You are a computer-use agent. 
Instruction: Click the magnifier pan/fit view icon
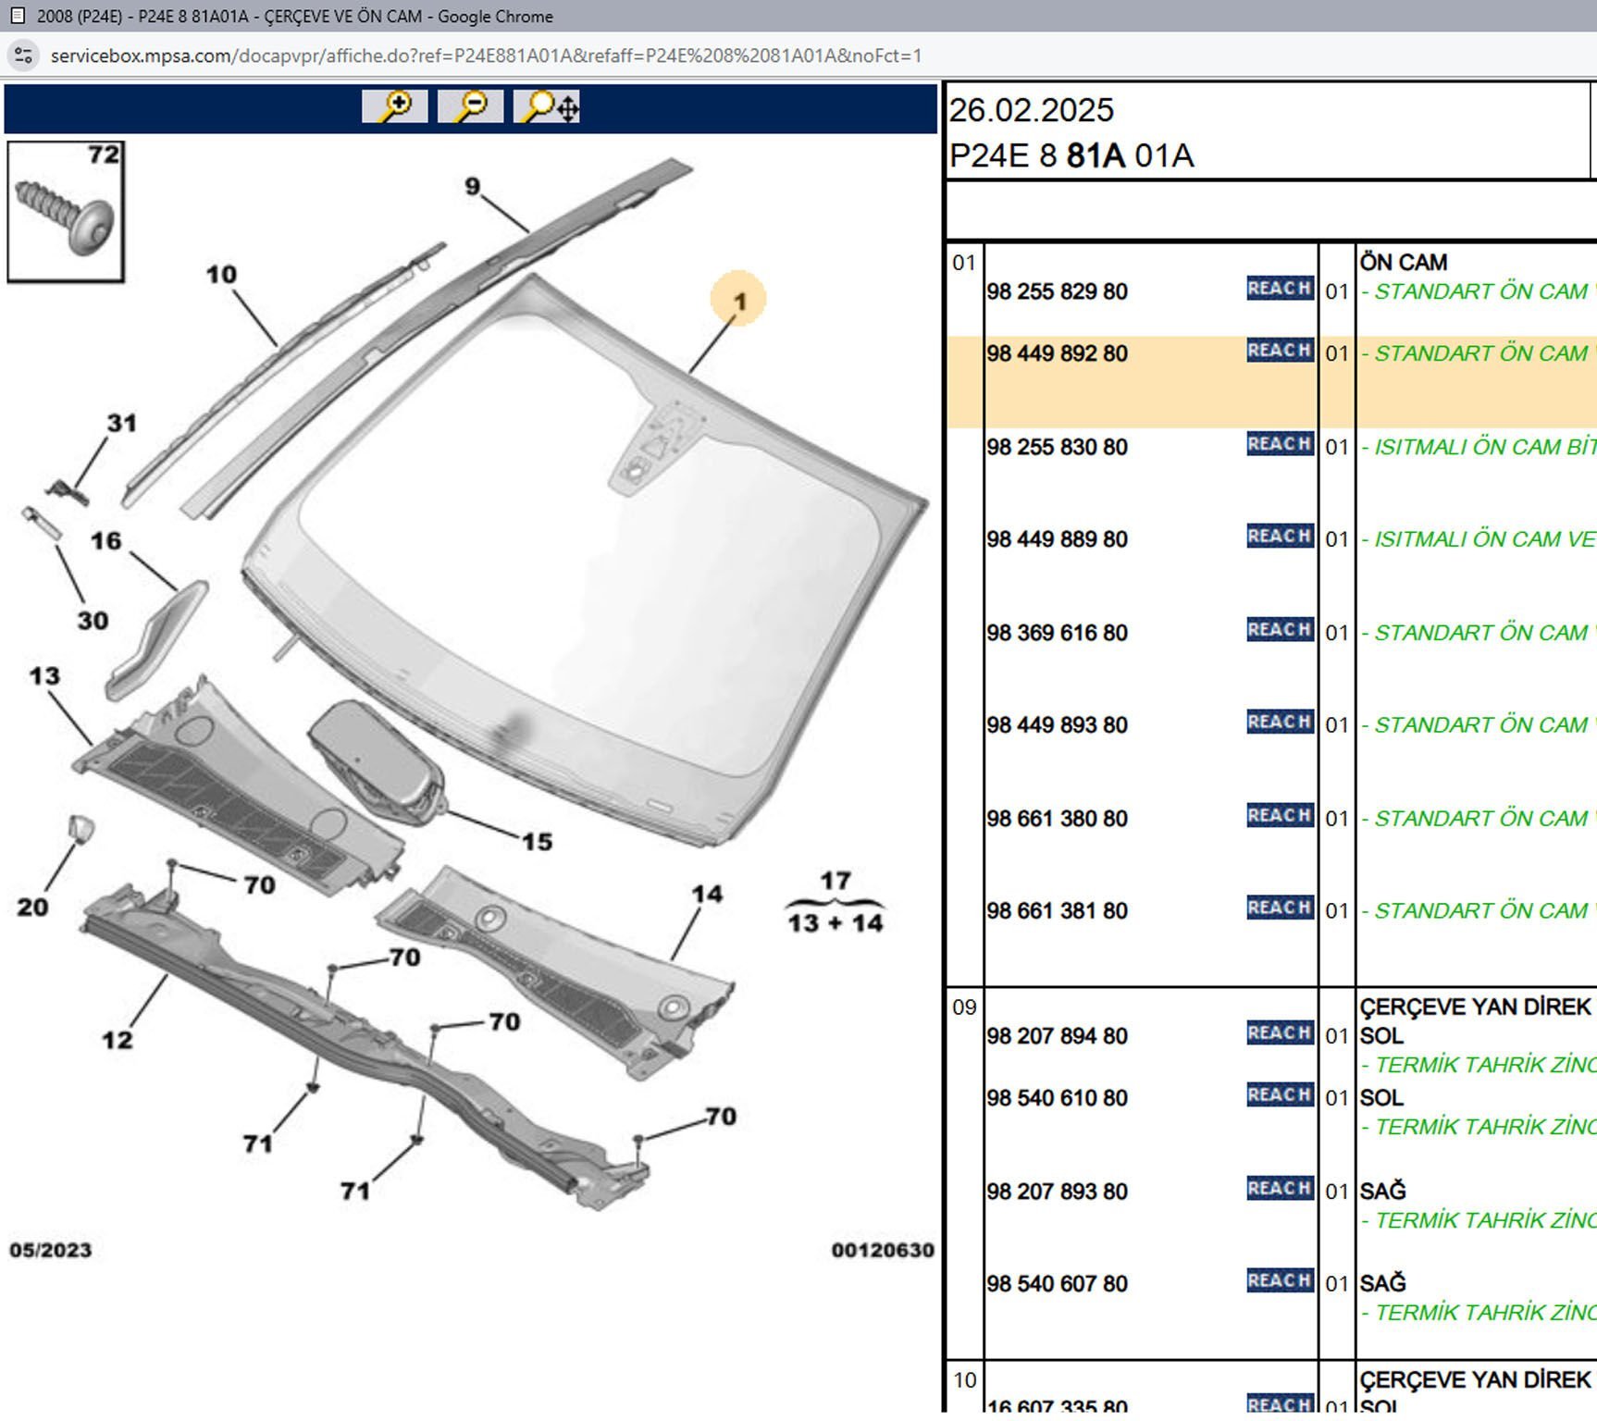pyautogui.click(x=547, y=106)
